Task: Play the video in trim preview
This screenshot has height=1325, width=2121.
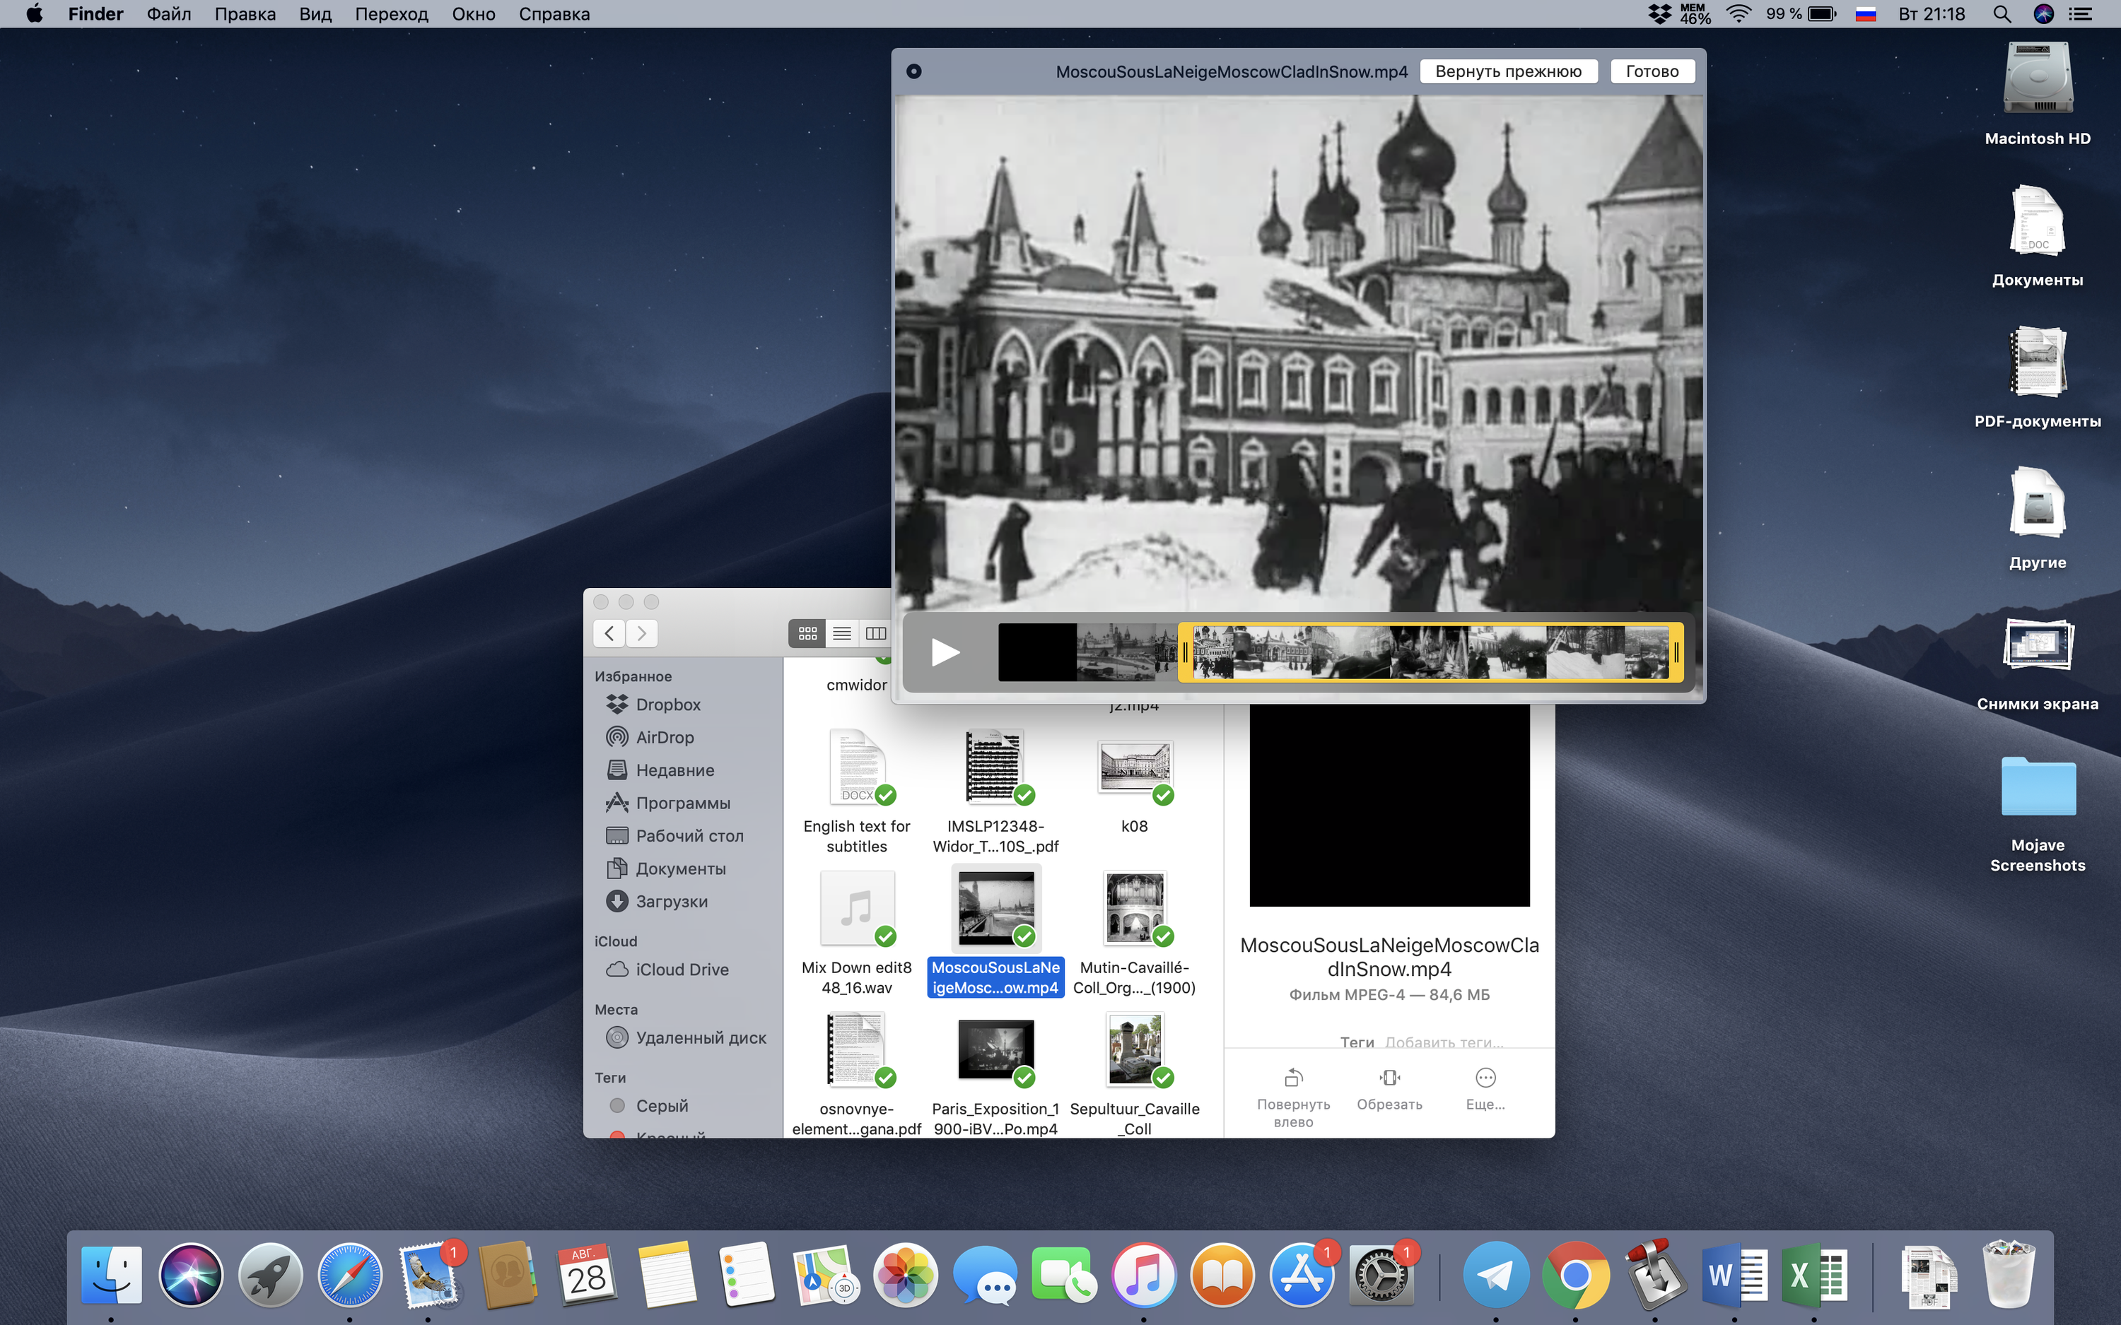Action: 945,652
